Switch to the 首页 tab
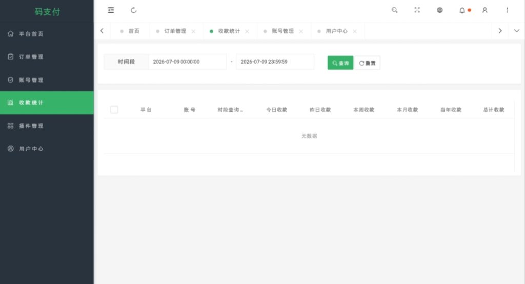Screen dimensions: 525x284 pos(130,31)
